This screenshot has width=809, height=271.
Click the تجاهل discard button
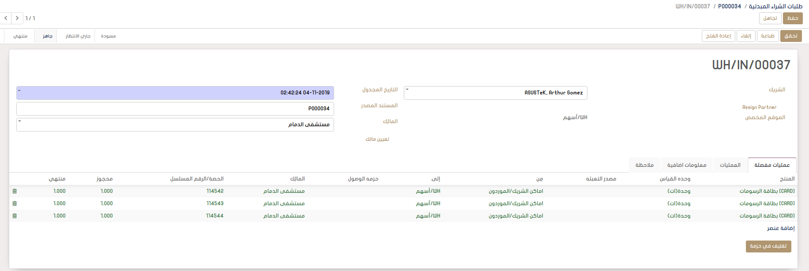(x=770, y=18)
